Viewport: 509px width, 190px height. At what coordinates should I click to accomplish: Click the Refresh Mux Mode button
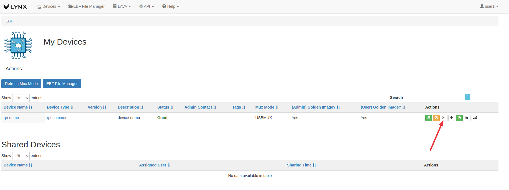[x=21, y=84]
